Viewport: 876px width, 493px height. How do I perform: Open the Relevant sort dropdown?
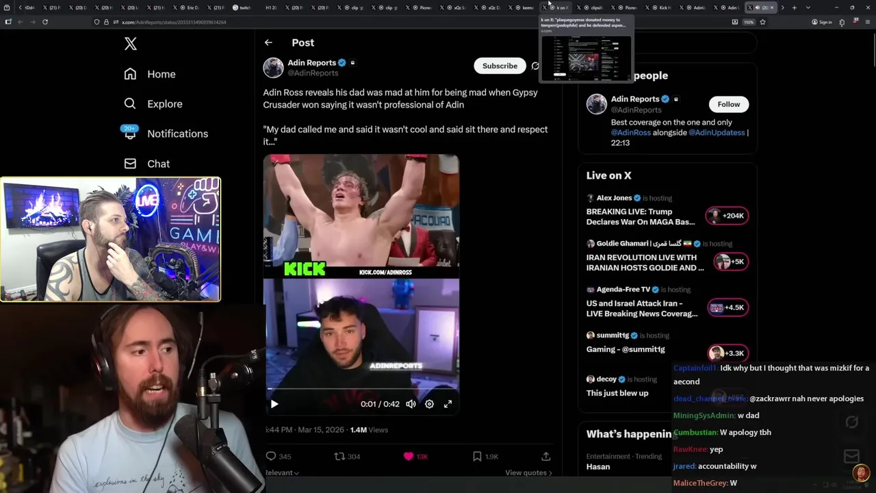[x=281, y=472]
